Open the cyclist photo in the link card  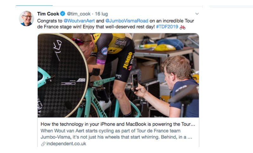coord(118,75)
